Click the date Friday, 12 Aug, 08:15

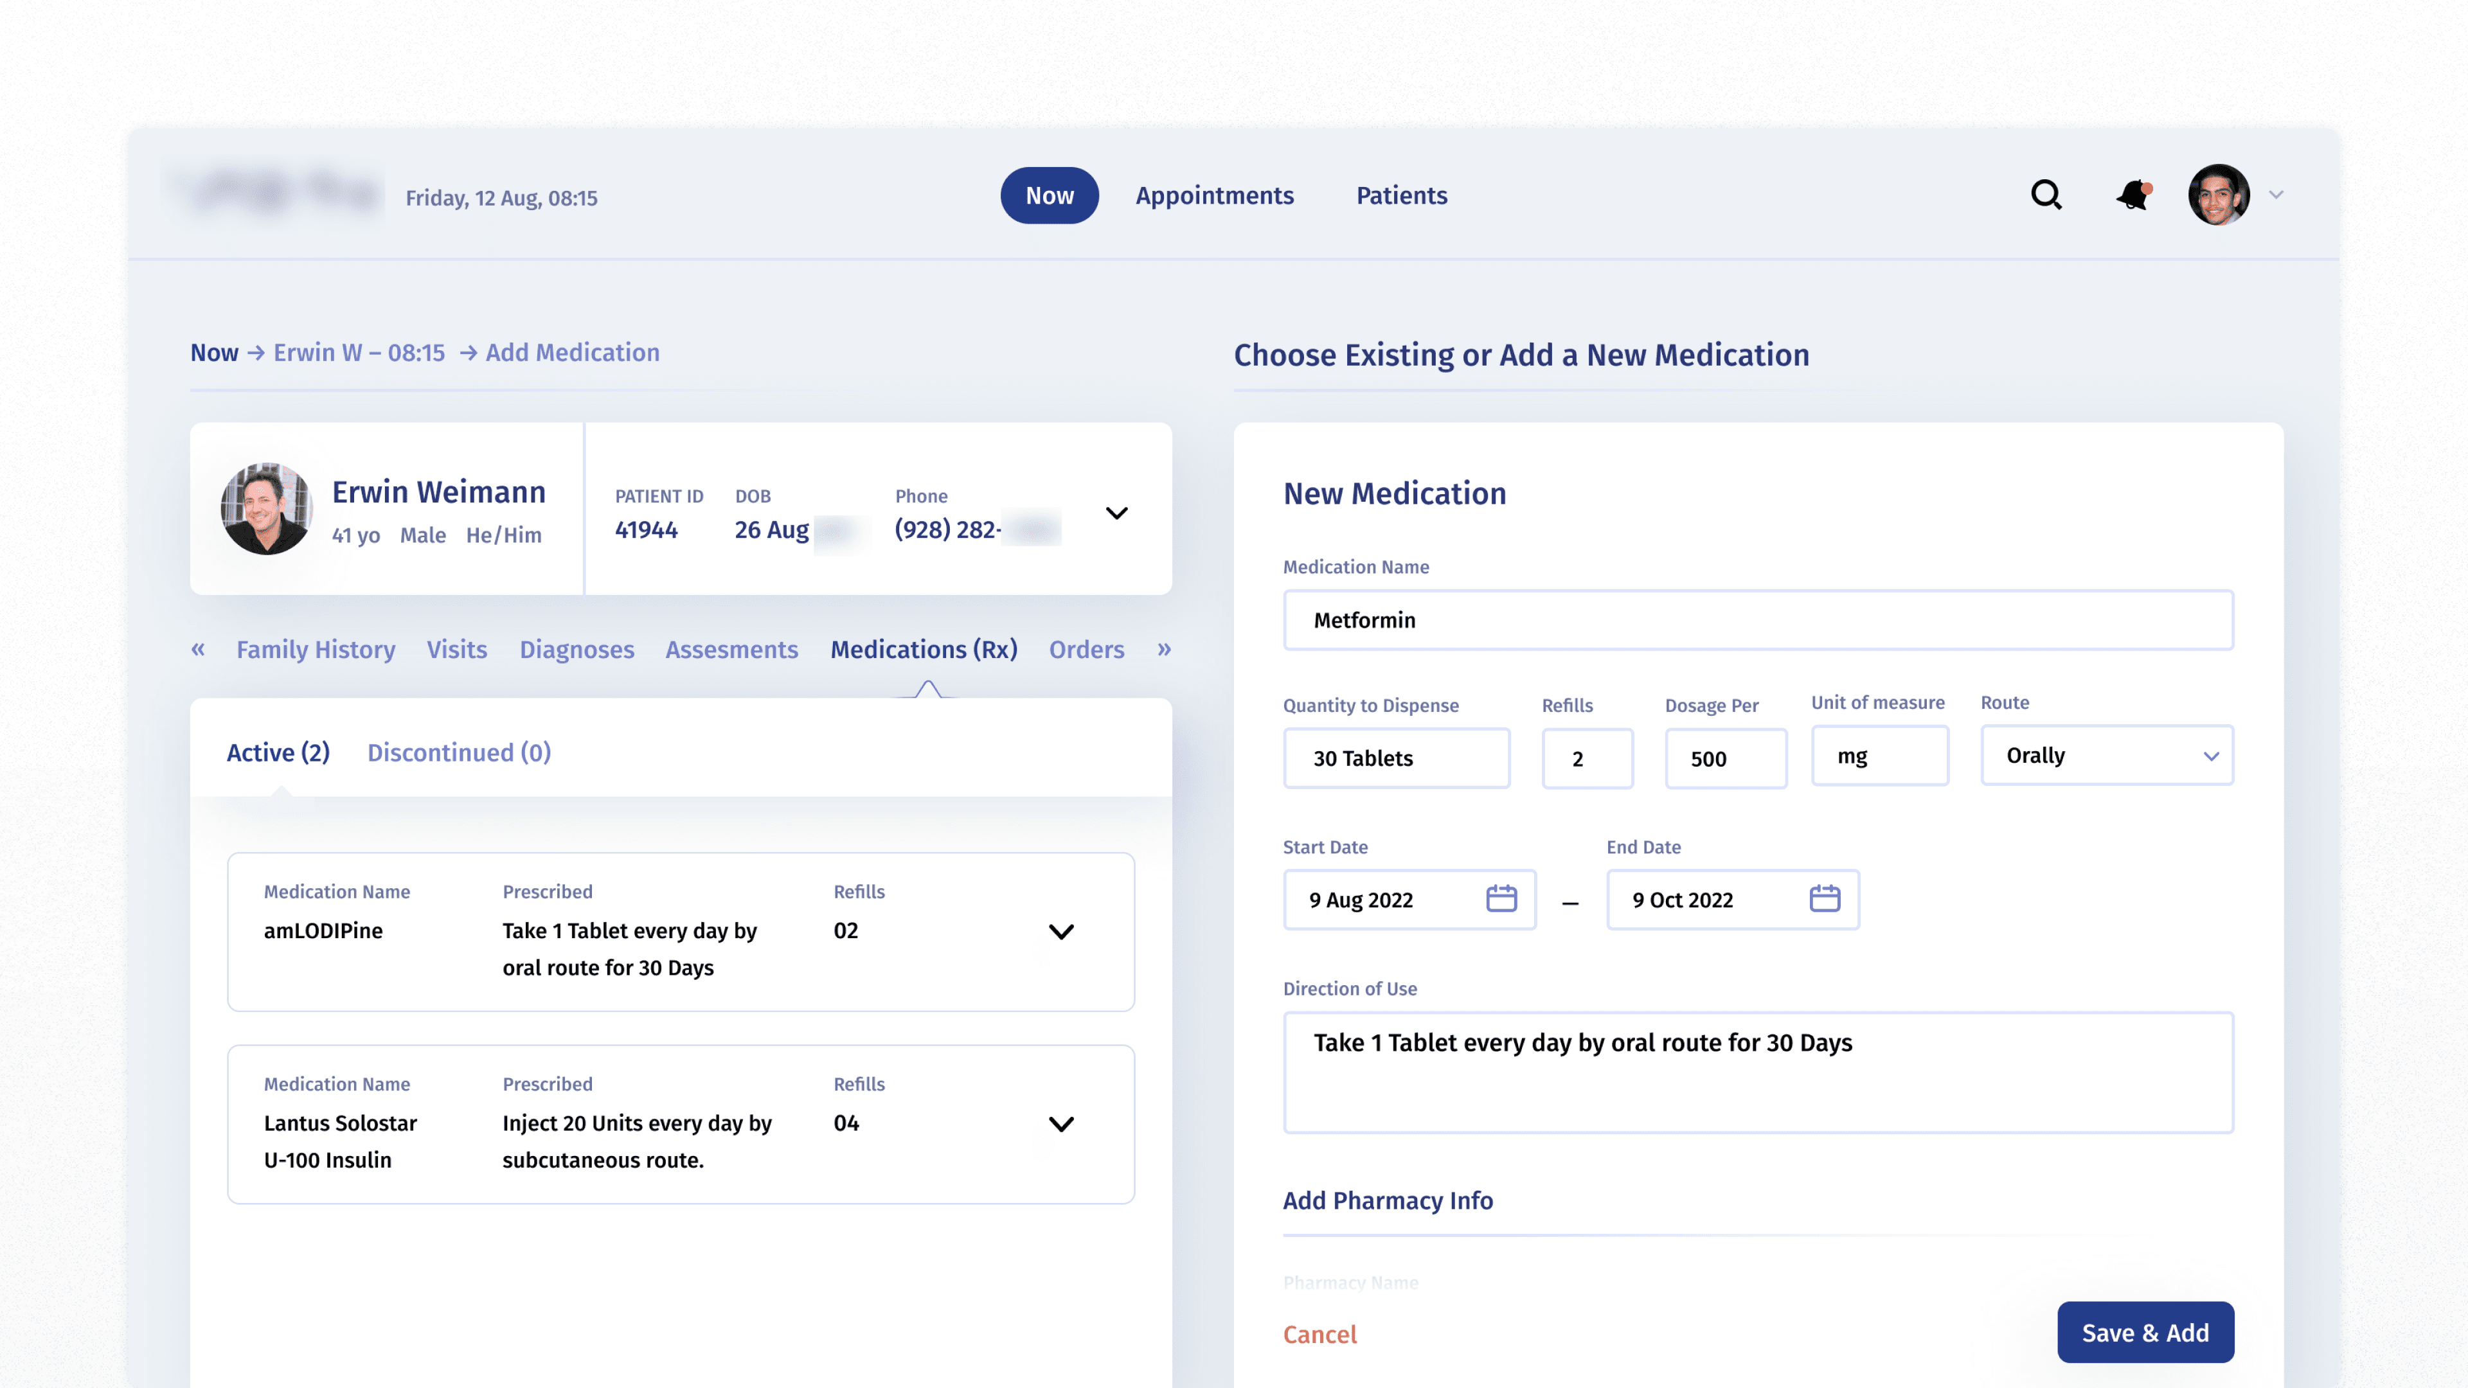tap(501, 199)
